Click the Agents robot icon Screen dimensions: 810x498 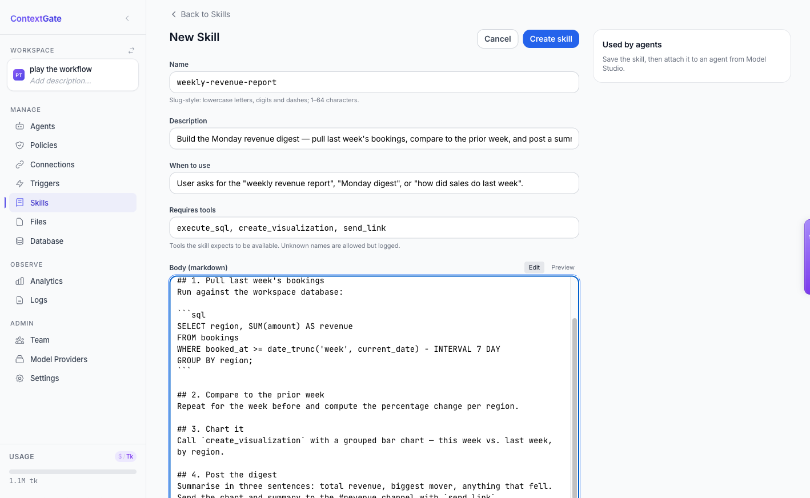click(20, 126)
